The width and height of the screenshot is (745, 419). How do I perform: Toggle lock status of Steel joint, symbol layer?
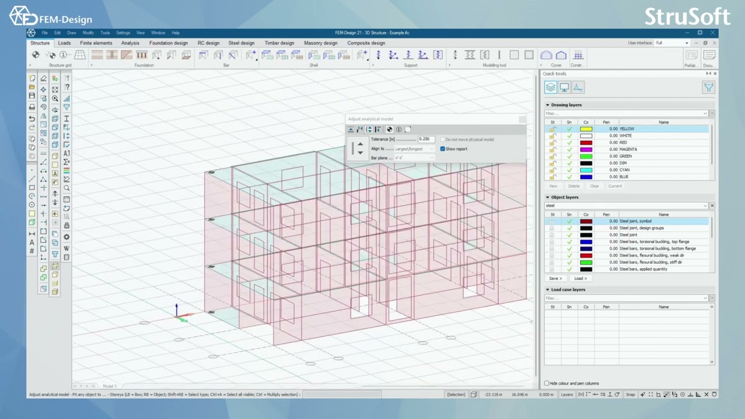pos(552,221)
